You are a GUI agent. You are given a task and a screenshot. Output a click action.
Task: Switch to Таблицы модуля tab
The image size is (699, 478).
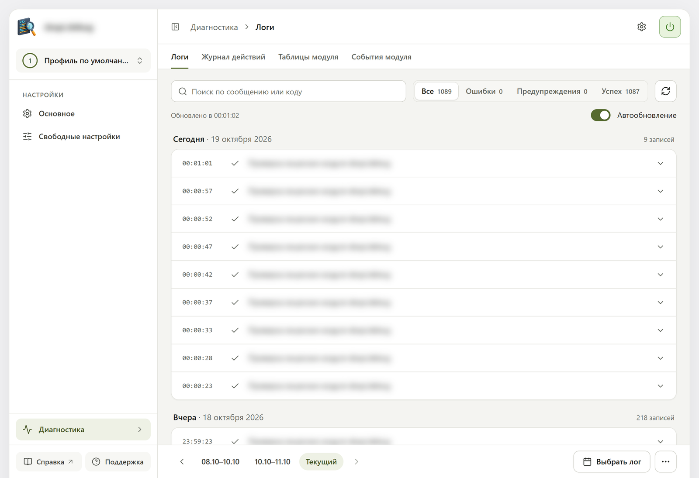coord(308,57)
